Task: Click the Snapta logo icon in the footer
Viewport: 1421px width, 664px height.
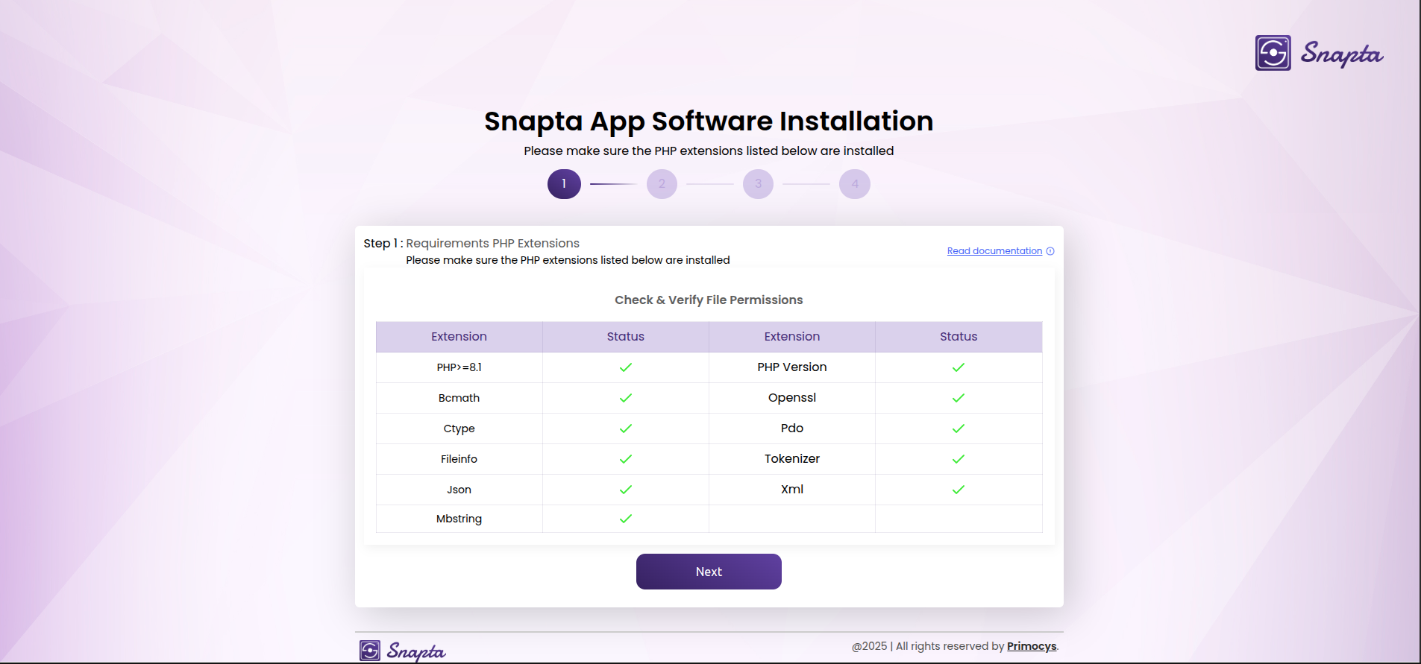Action: (x=370, y=651)
